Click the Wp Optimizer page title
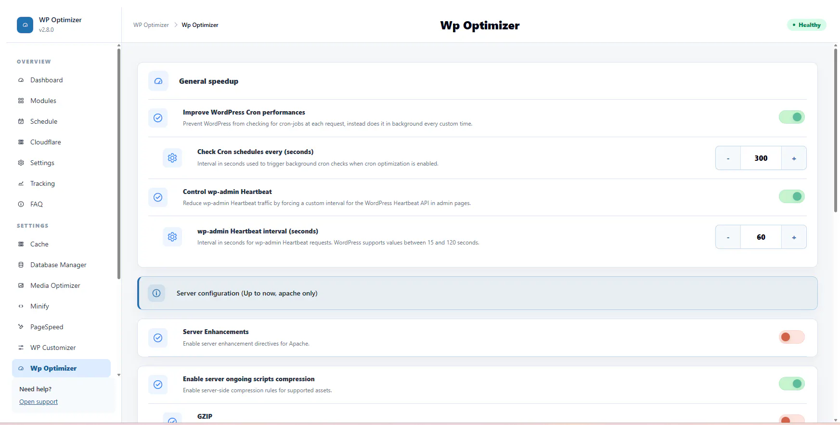The image size is (840, 425). (480, 26)
